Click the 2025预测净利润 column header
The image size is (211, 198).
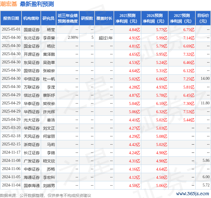coord(127,18)
